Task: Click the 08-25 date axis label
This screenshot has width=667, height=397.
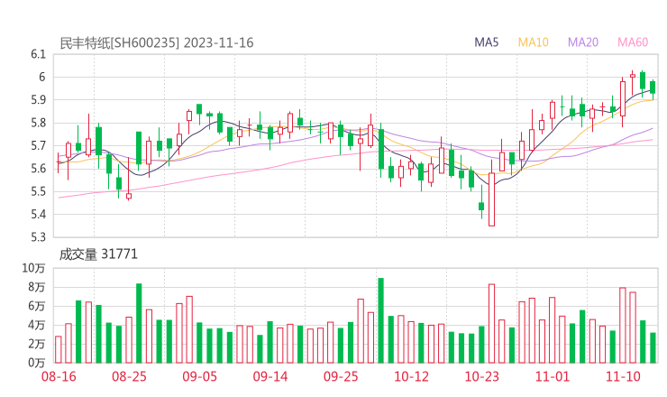Action: pyautogui.click(x=129, y=376)
